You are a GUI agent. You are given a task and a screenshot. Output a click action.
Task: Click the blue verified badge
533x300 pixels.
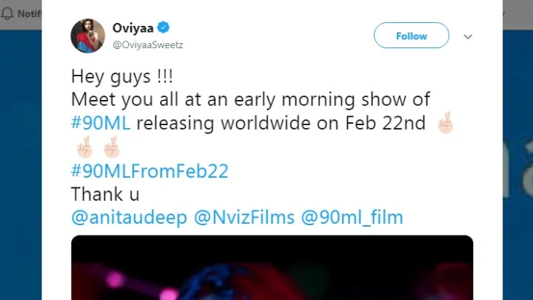(164, 28)
